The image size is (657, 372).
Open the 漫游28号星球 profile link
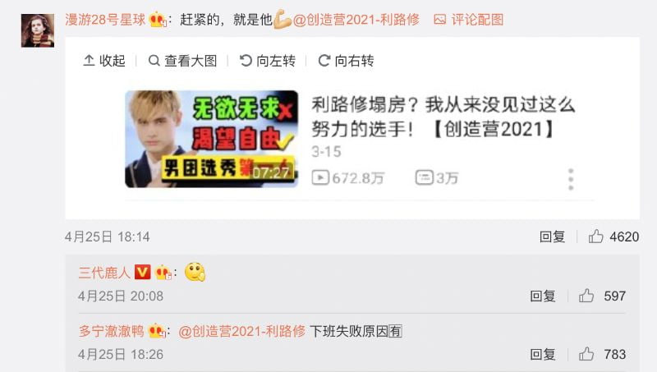tap(105, 20)
